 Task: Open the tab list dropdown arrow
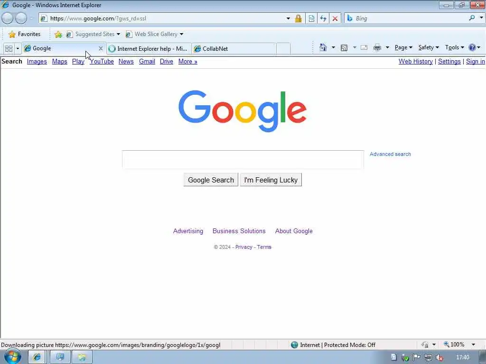[18, 49]
